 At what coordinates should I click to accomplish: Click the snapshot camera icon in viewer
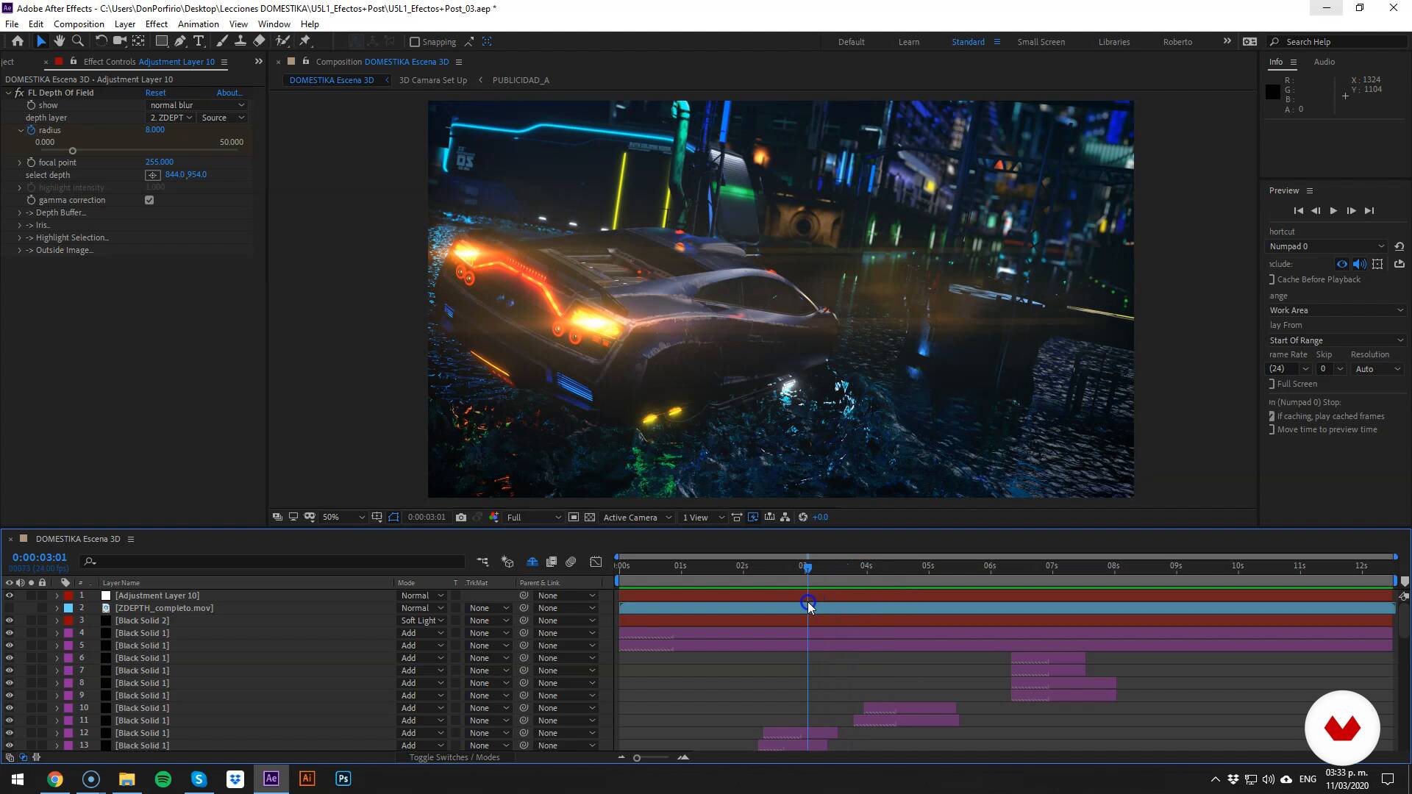click(x=461, y=518)
